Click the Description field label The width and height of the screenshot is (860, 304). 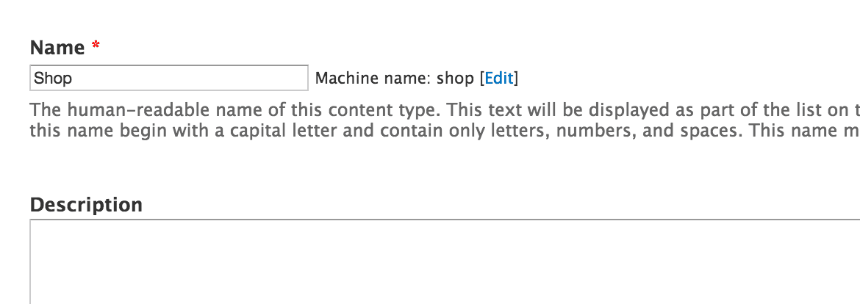[86, 205]
